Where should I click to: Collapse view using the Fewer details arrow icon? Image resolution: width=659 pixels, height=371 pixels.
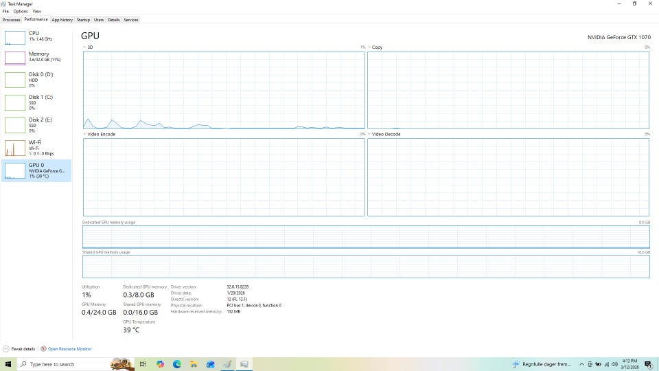click(x=6, y=349)
